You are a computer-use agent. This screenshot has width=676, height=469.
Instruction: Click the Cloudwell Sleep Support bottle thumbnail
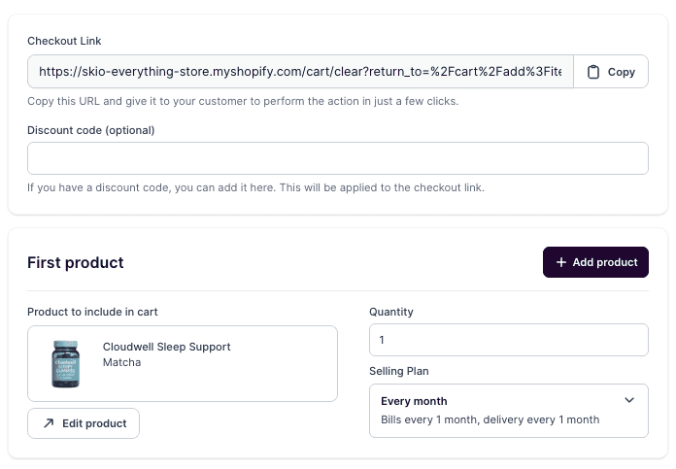coord(66,363)
